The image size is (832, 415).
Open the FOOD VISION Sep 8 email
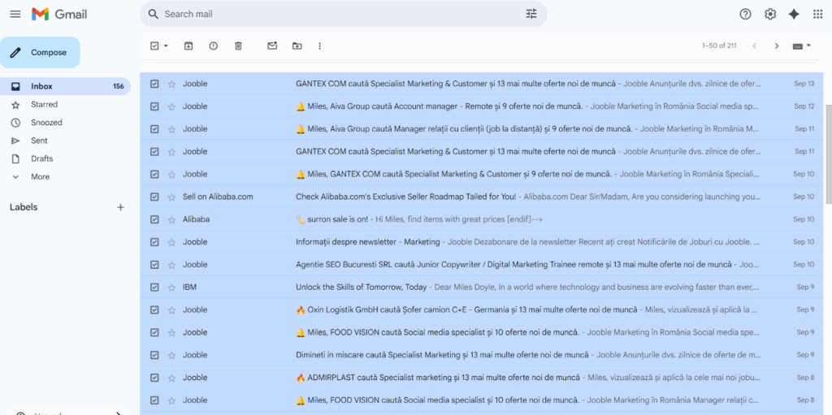click(x=482, y=400)
